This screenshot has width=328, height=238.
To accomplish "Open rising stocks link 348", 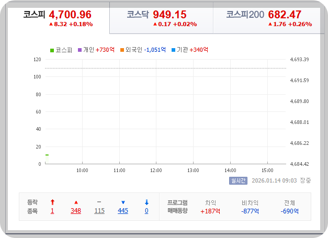I will (x=76, y=211).
